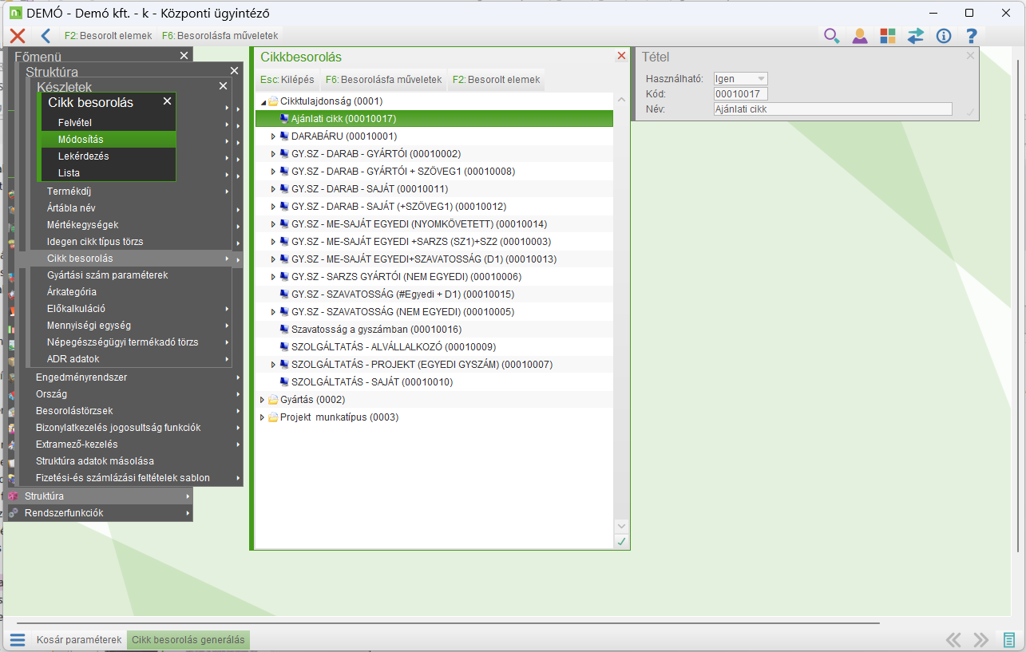Click the blue back arrow icon
The height and width of the screenshot is (652, 1026).
[46, 36]
